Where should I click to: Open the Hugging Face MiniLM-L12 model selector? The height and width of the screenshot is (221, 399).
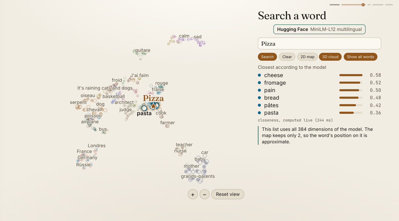(319, 29)
